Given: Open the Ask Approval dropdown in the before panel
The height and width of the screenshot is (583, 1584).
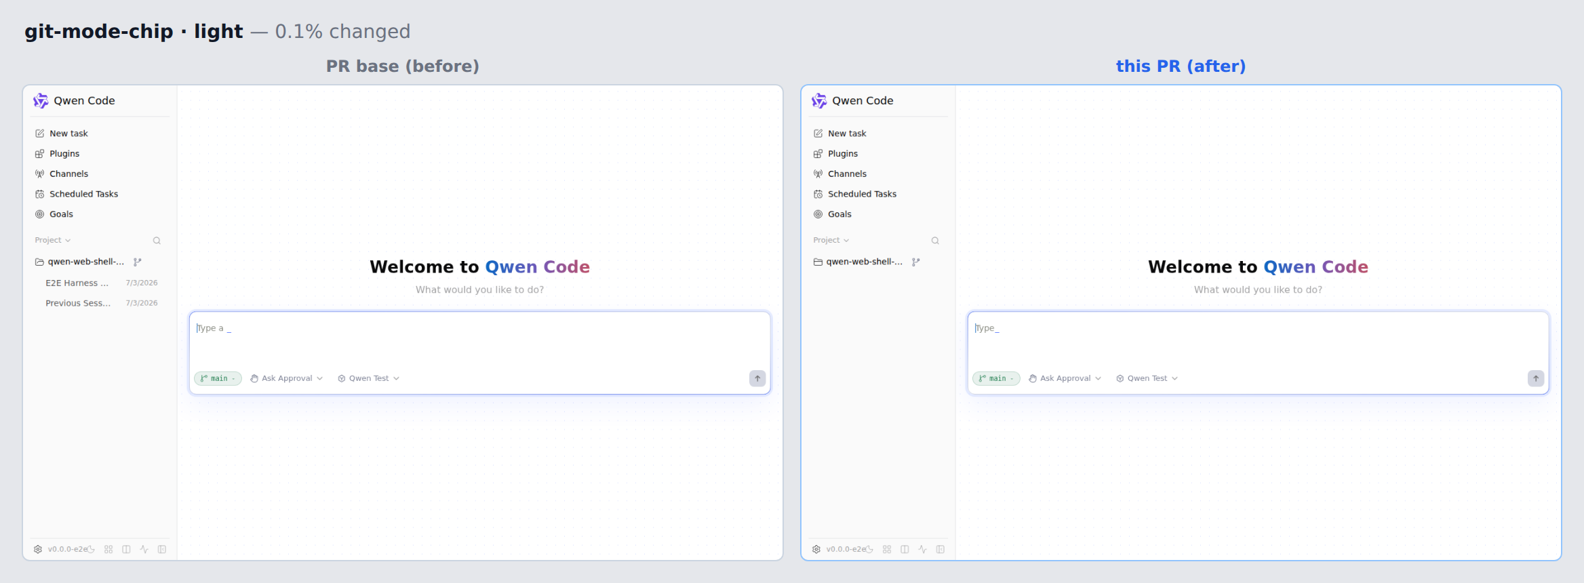Looking at the screenshot, I should [x=286, y=378].
